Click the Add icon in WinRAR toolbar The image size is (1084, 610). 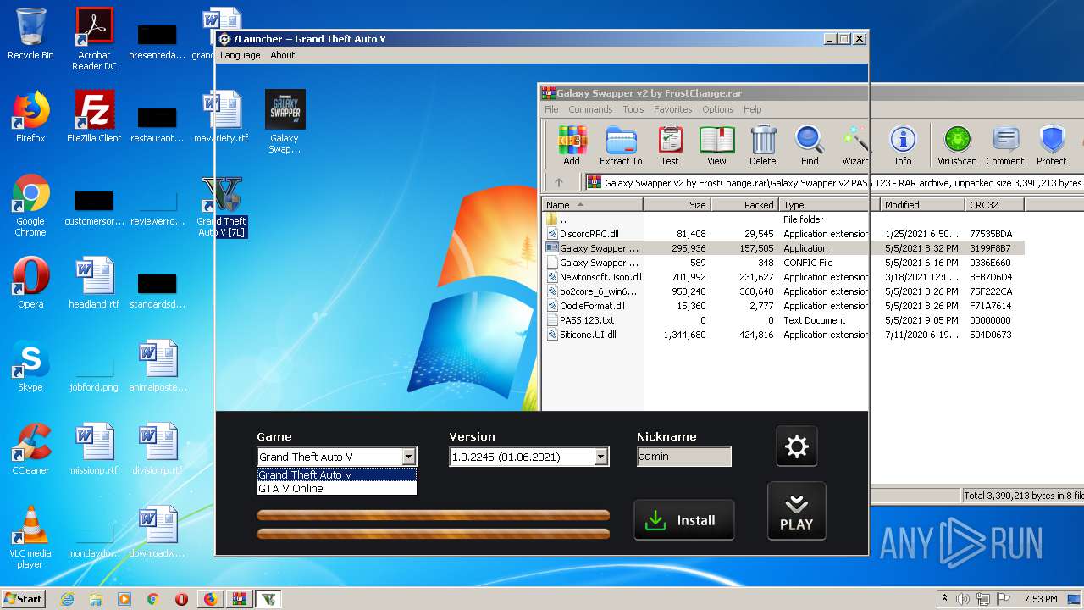click(x=572, y=145)
